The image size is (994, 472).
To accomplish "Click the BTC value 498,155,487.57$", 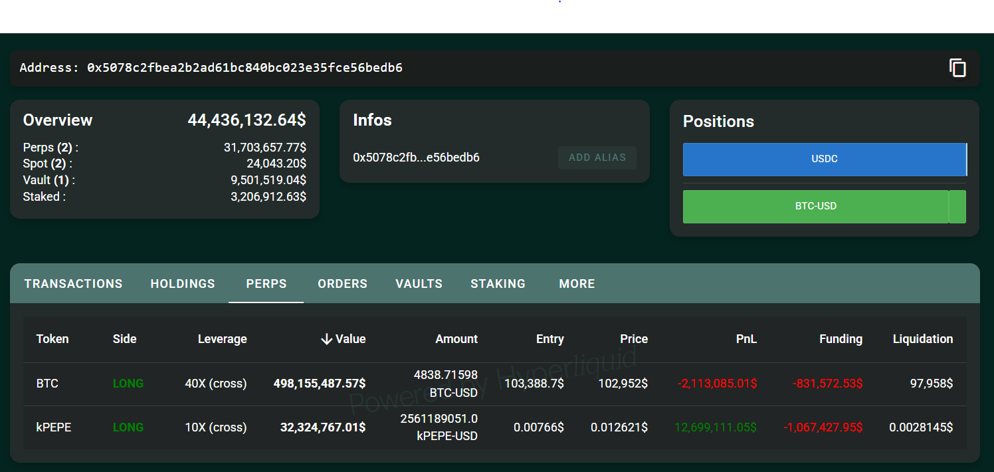I will (x=320, y=384).
